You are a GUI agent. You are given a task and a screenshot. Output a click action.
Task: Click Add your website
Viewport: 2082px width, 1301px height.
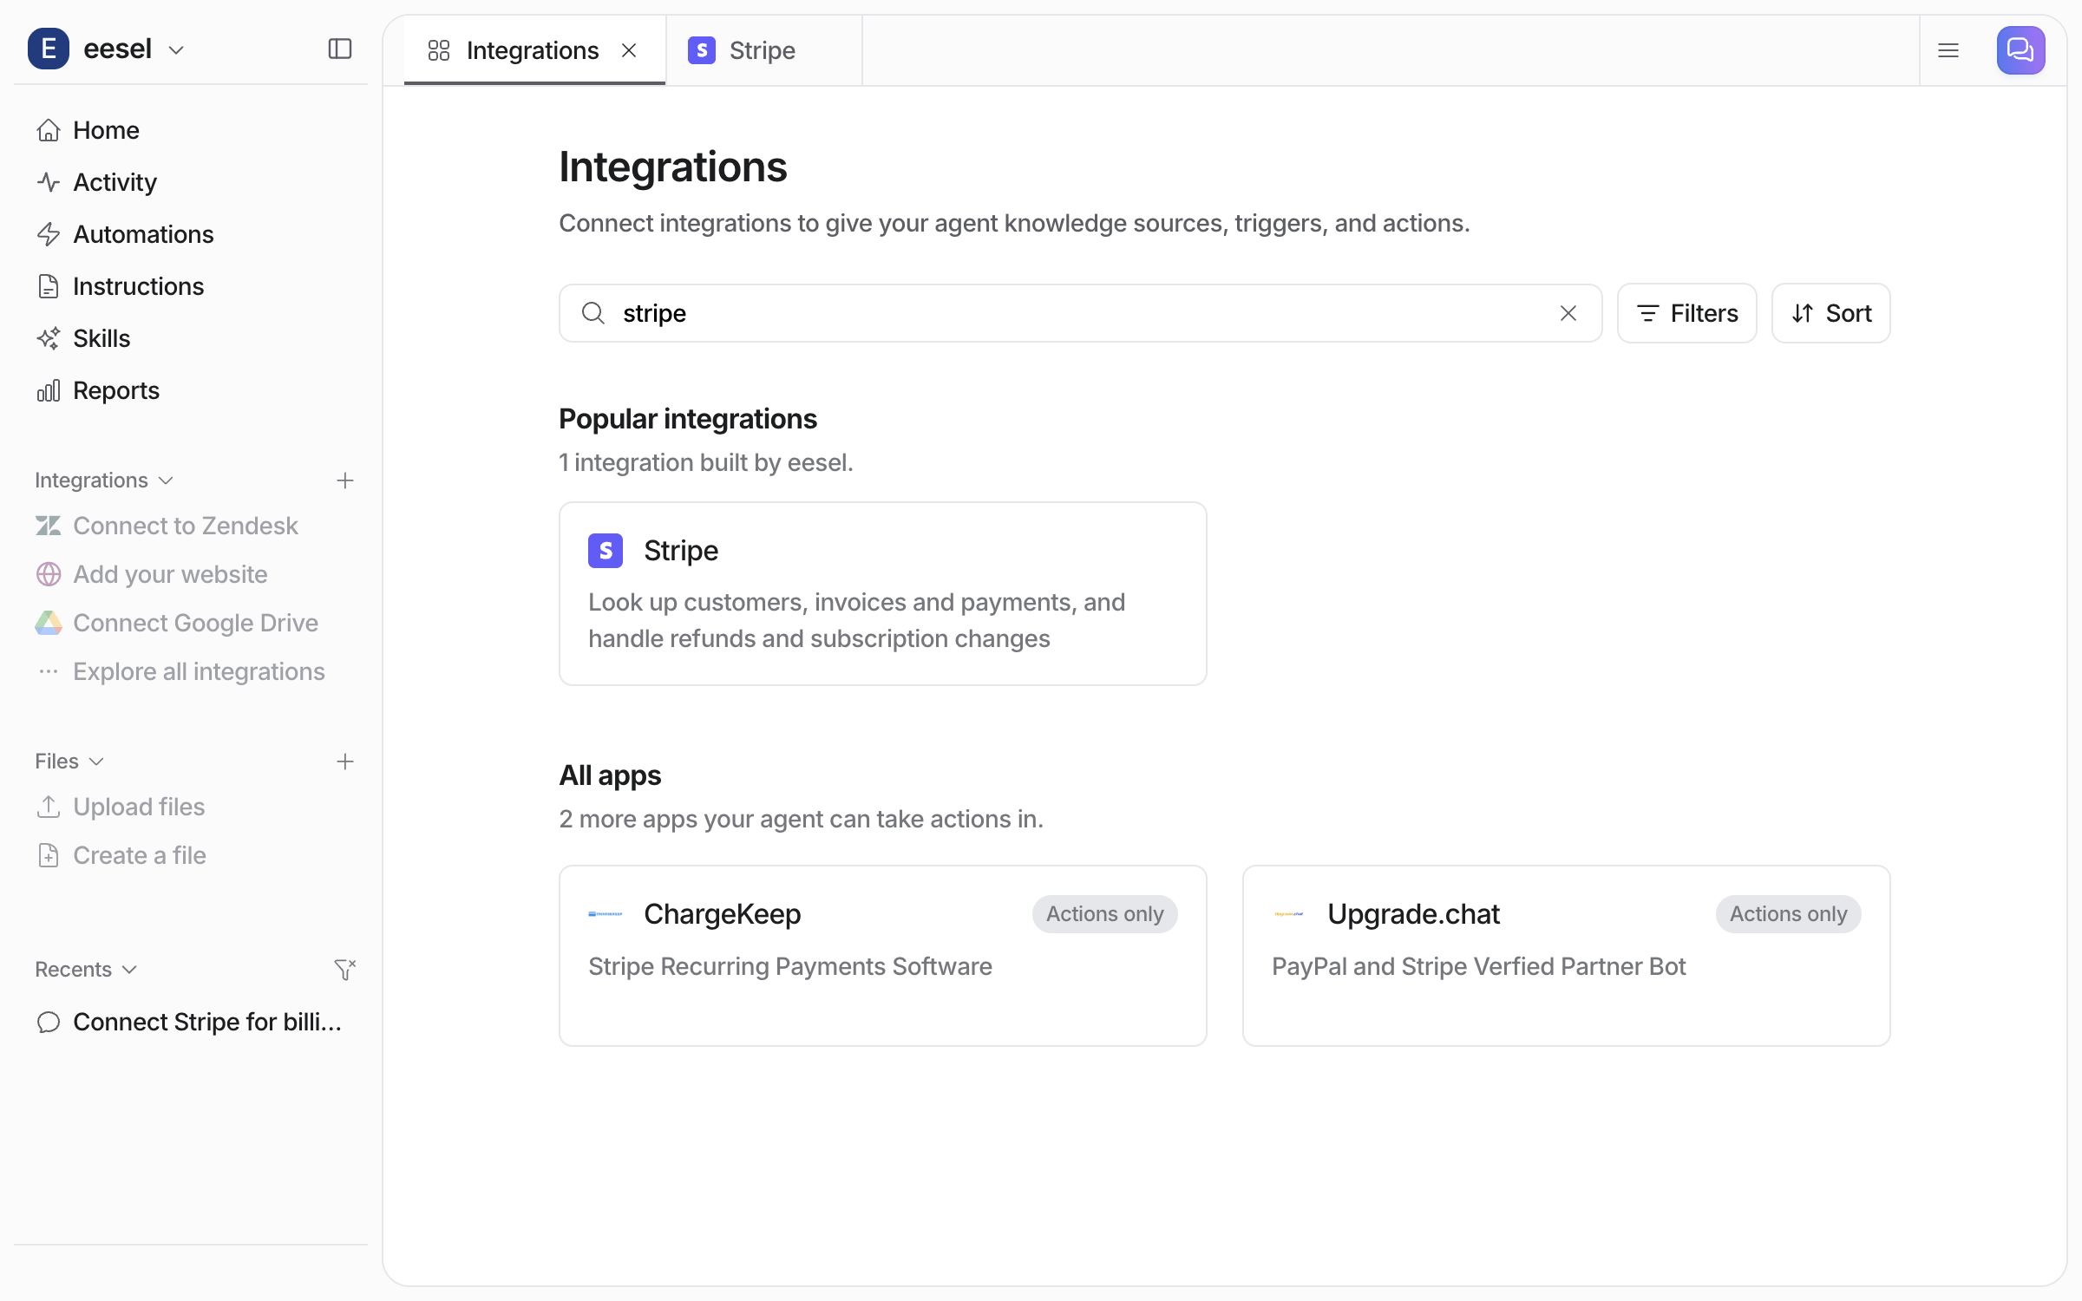(191, 574)
